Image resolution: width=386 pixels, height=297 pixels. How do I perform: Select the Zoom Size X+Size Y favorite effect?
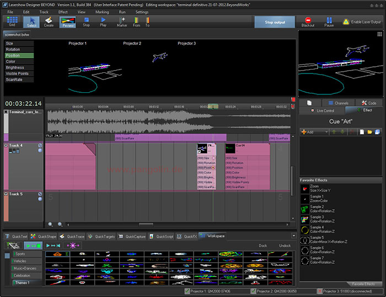tap(341, 189)
